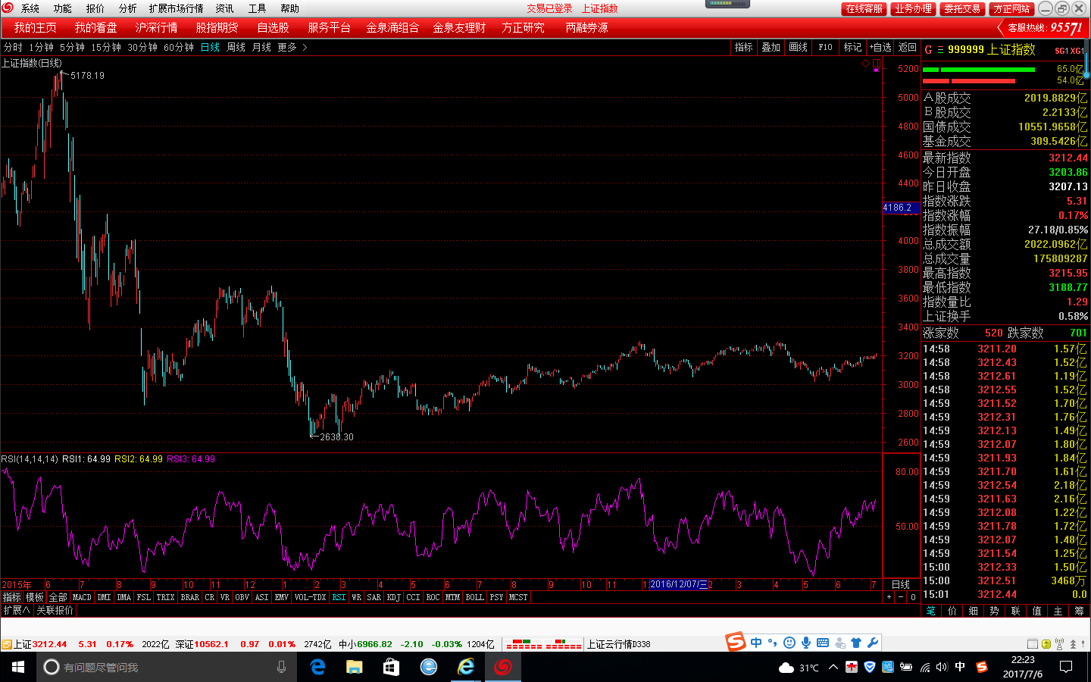Open the status bar index icon beside 上证
1091x682 pixels.
tap(6, 644)
